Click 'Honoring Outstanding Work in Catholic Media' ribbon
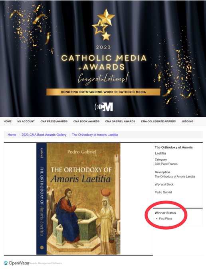 click(103, 92)
